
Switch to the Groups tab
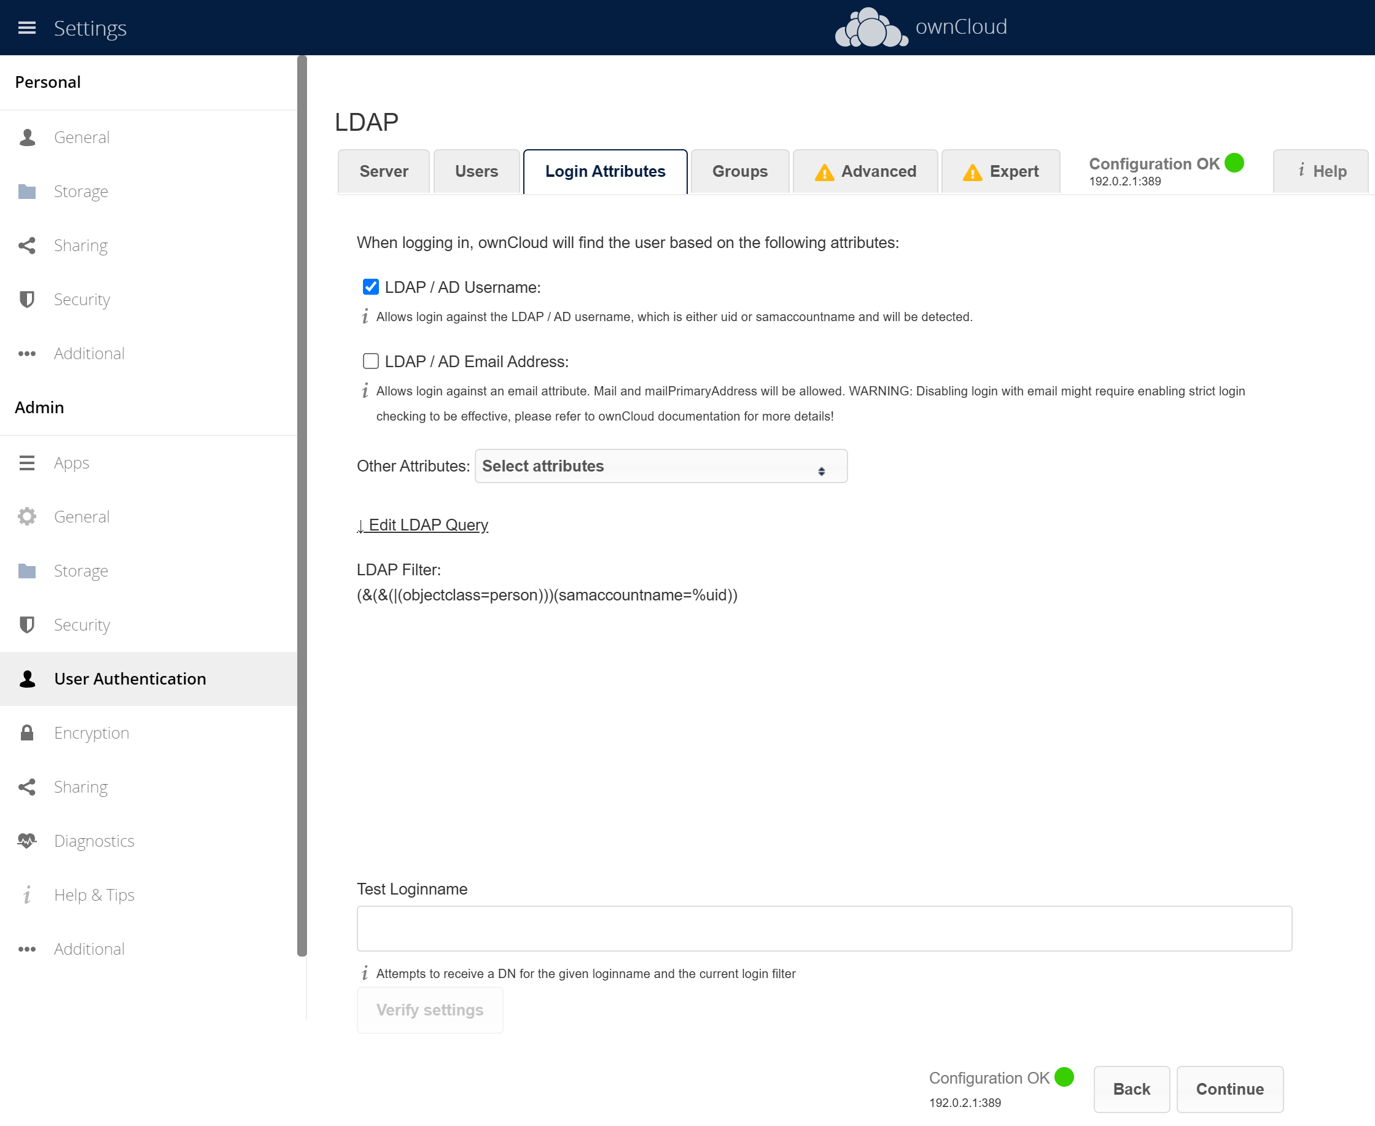(739, 171)
